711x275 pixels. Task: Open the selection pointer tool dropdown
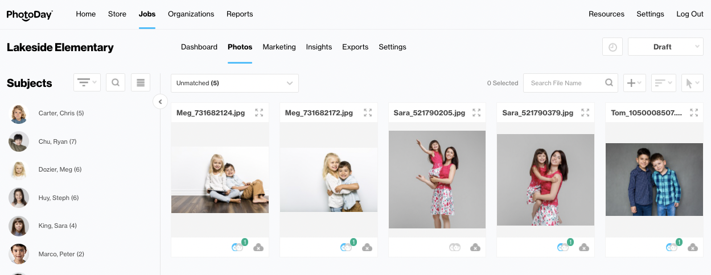[x=692, y=83]
